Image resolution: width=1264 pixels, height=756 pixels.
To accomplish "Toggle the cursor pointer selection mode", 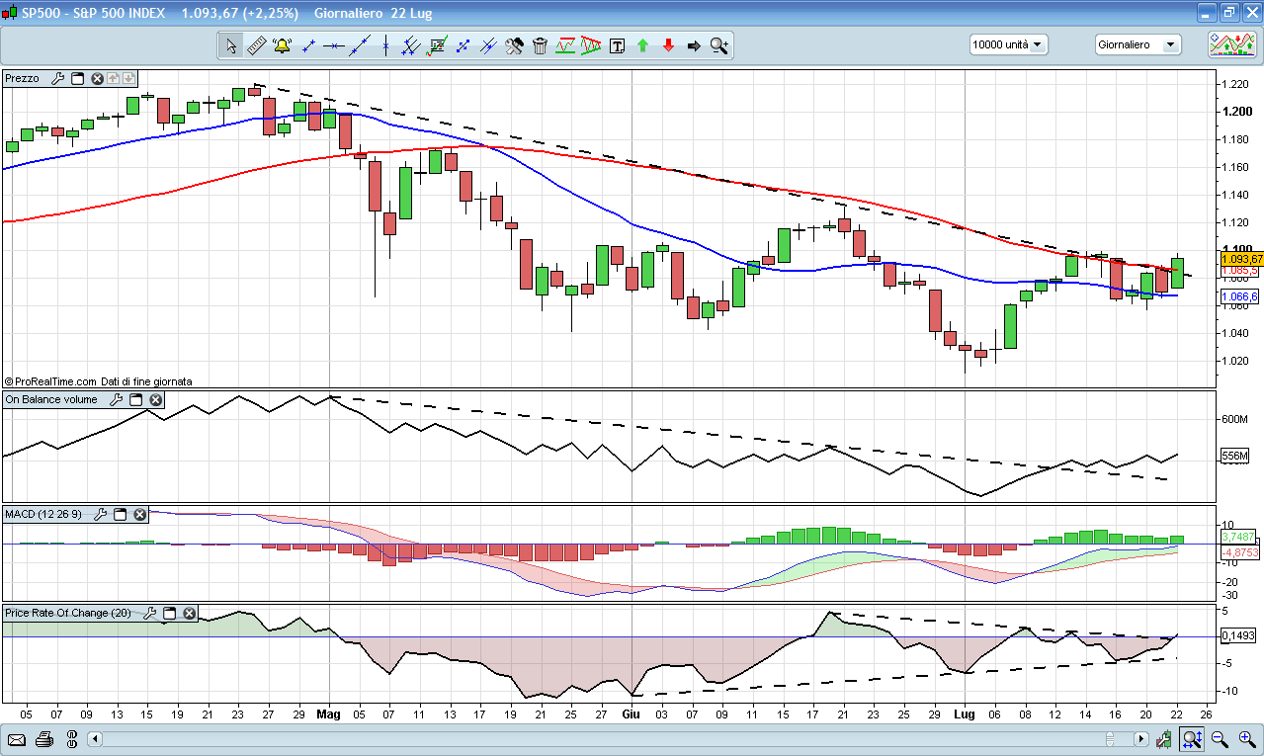I will pyautogui.click(x=230, y=45).
